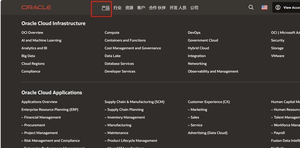Open Customer Experience (CX)
Screen dimensions: 300x148
coord(209,102)
